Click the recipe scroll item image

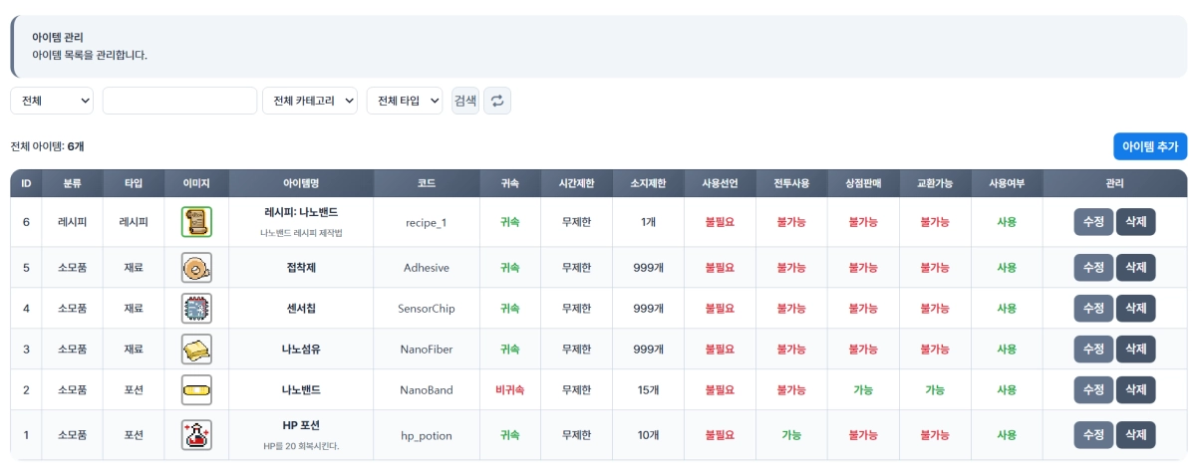tap(196, 222)
